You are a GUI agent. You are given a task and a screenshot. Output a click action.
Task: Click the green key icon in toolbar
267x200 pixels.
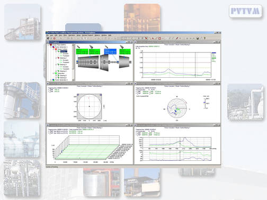pyautogui.click(x=204, y=38)
